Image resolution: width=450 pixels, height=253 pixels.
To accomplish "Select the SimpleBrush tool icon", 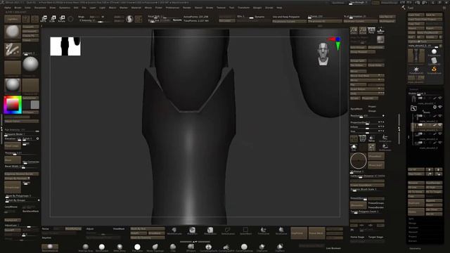I will [434, 70].
